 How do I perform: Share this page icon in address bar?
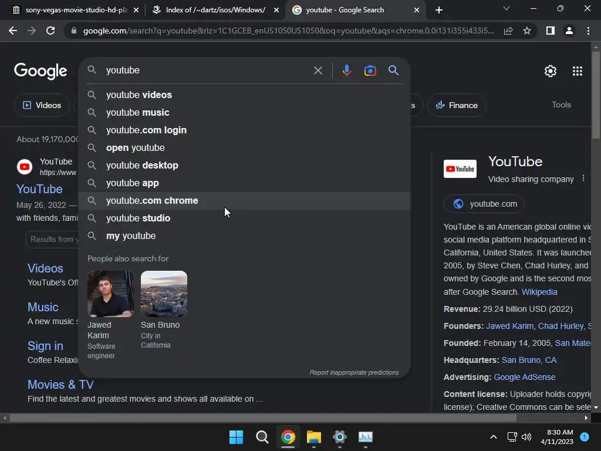click(508, 31)
